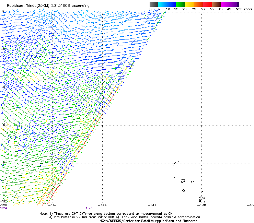Click the longitude label '-150'

[x=3, y=205]
